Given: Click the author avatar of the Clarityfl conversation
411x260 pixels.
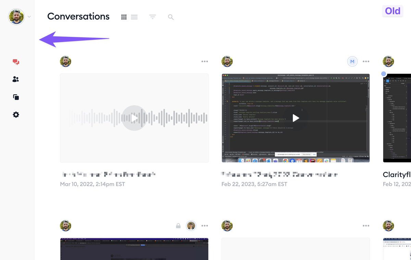Looking at the screenshot, I should click(x=388, y=61).
